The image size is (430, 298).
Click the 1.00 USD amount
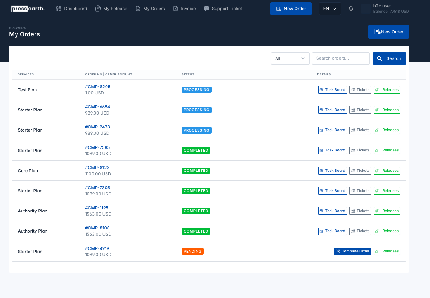94,93
